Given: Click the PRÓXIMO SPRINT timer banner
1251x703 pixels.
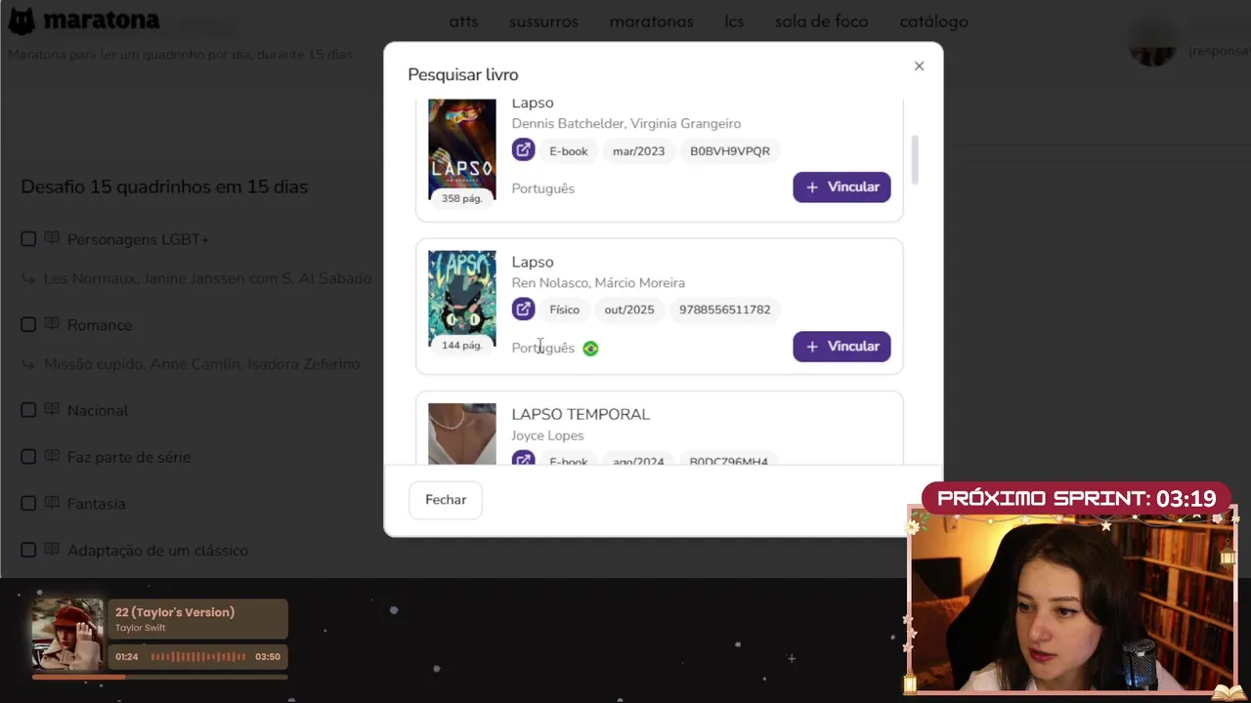Looking at the screenshot, I should 1076,499.
